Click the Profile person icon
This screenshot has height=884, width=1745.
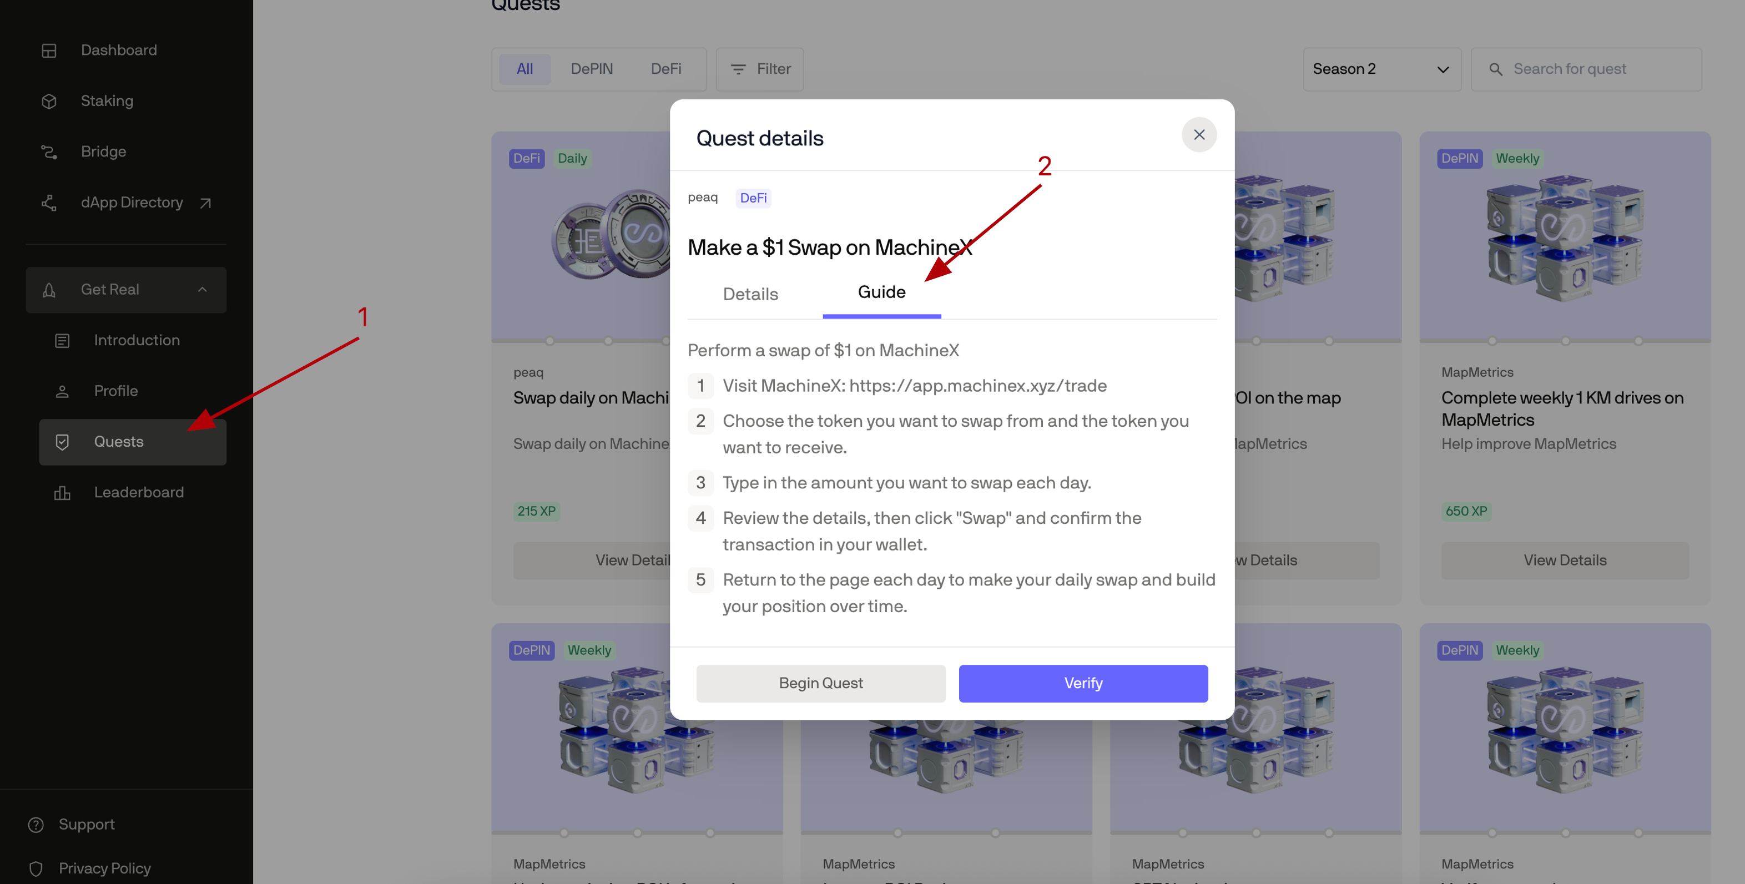click(x=62, y=391)
